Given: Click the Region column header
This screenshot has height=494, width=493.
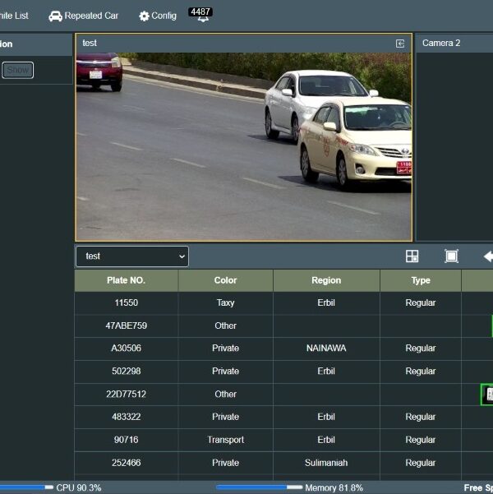Looking at the screenshot, I should tap(326, 280).
